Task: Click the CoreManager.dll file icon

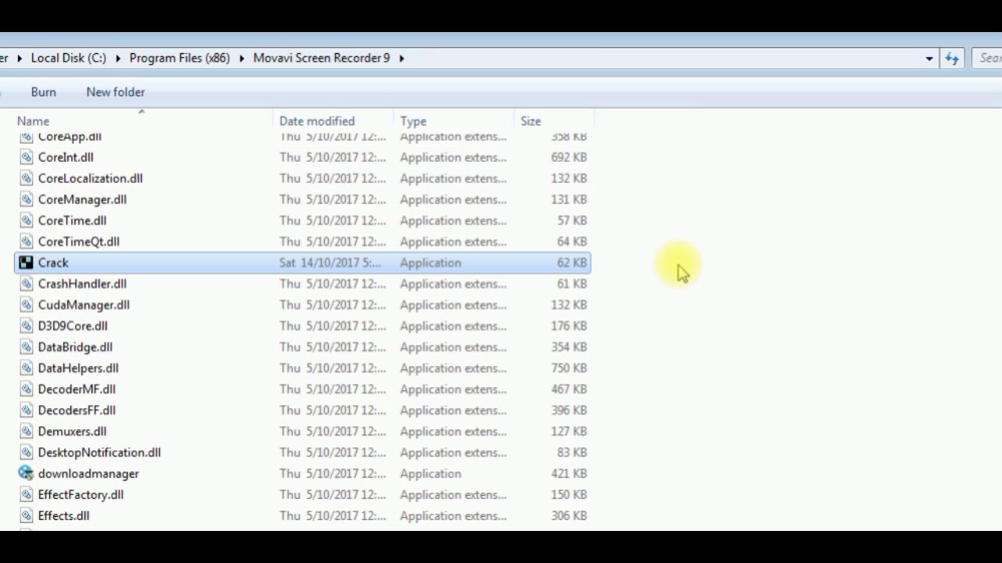Action: point(26,199)
